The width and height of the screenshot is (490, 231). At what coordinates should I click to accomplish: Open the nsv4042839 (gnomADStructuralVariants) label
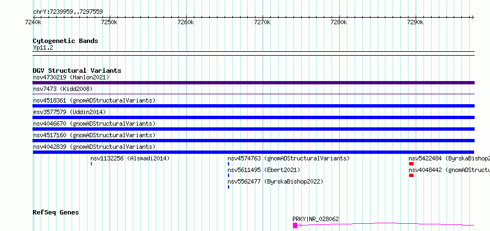point(94,147)
